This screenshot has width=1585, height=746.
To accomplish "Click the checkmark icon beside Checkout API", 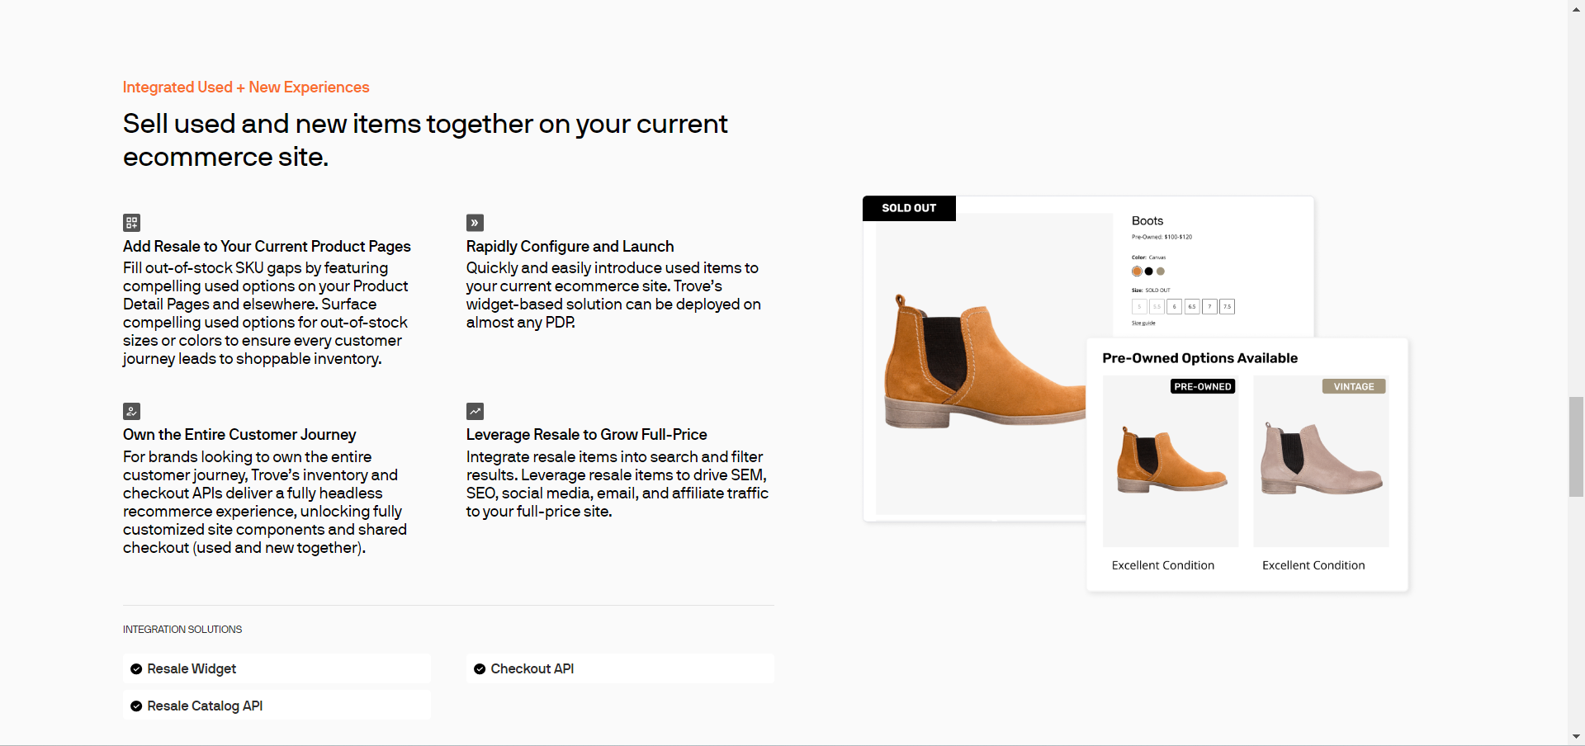I will pyautogui.click(x=480, y=669).
